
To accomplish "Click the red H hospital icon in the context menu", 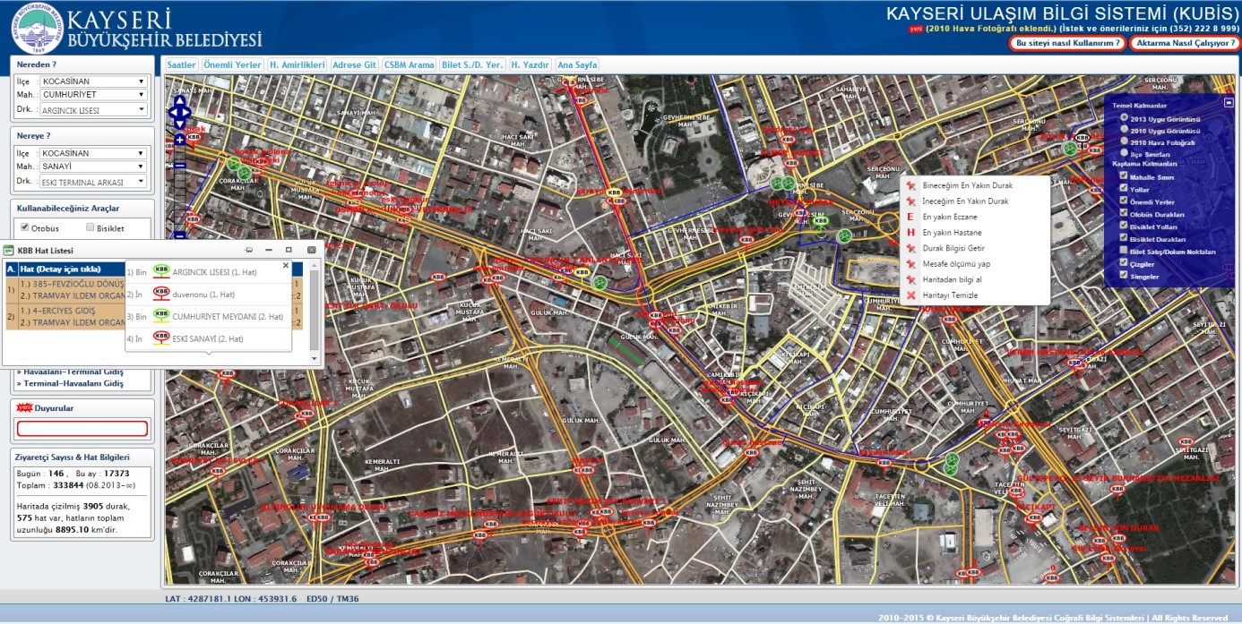I will (910, 233).
